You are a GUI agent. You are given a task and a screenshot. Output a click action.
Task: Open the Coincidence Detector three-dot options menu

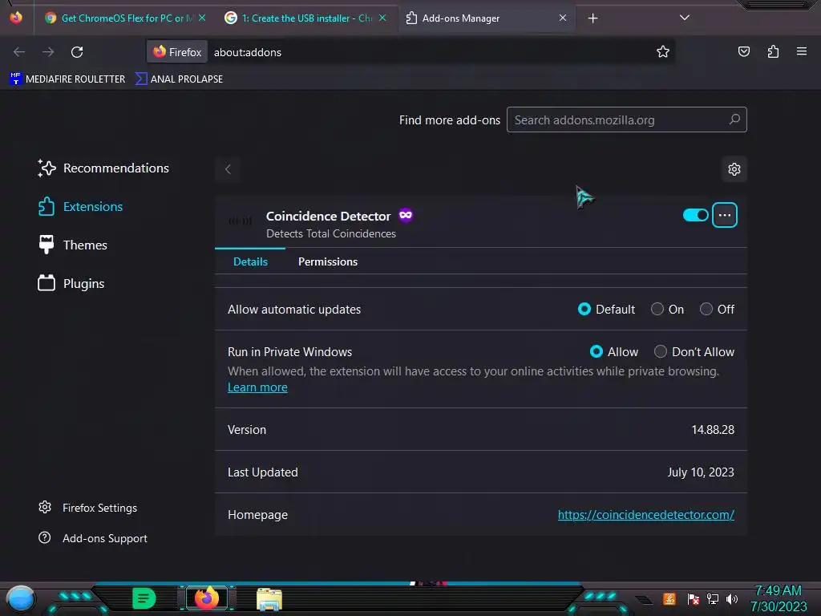pos(725,215)
